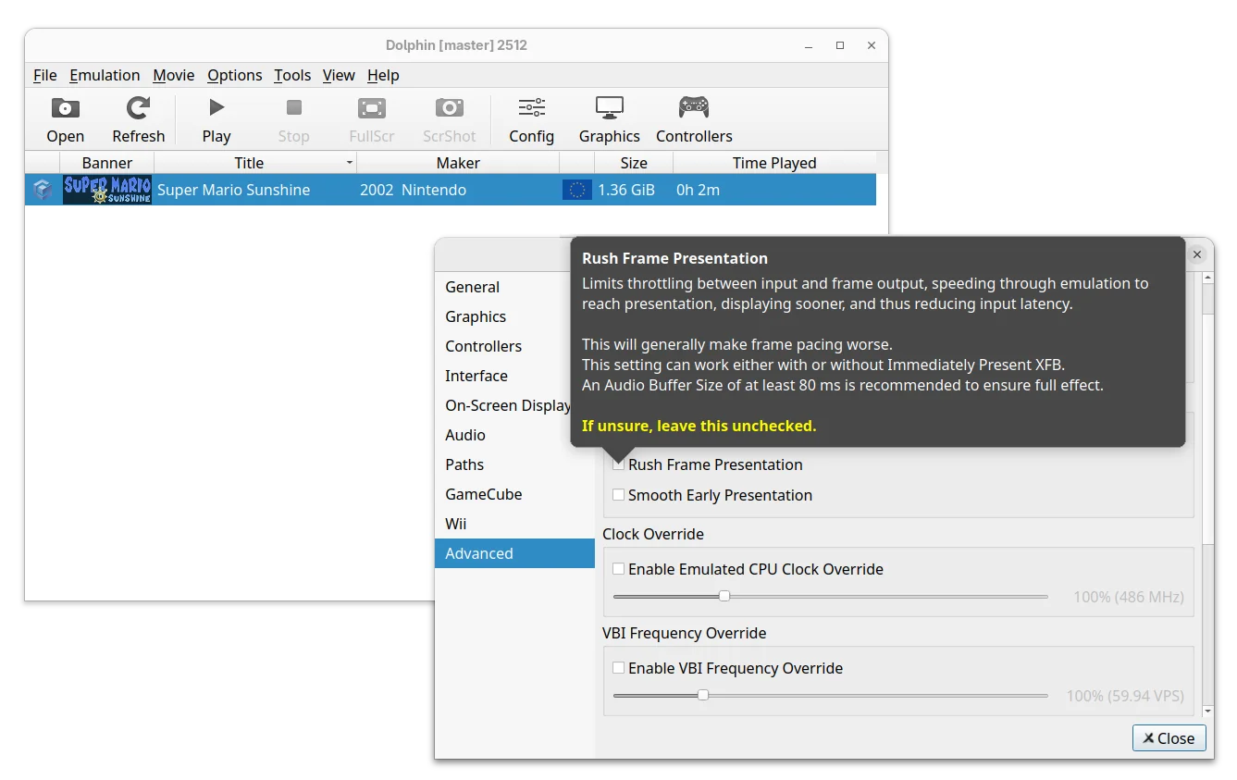1237x780 pixels.
Task: Enable Smooth Early Presentation checkbox
Action: [x=619, y=495]
